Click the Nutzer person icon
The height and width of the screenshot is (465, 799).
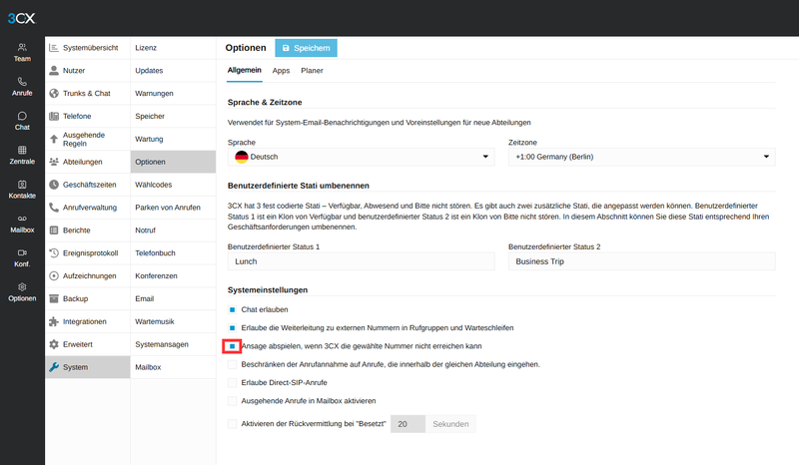click(54, 70)
